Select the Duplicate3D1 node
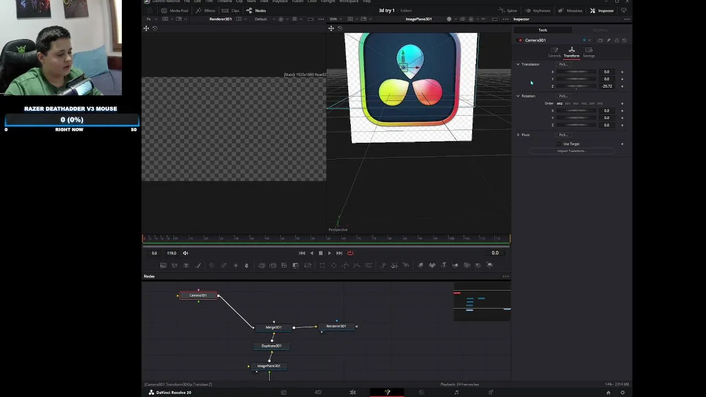Screen dimensions: 706x397 (271, 346)
